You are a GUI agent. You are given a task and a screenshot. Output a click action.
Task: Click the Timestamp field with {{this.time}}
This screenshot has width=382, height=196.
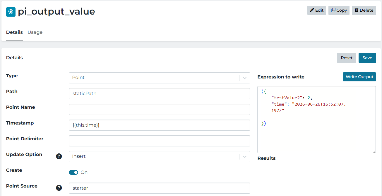point(159,125)
